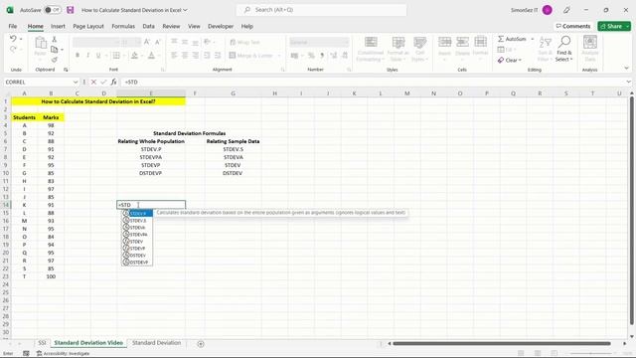The image size is (636, 358).
Task: Click the Search box in title bar
Action: click(321, 10)
